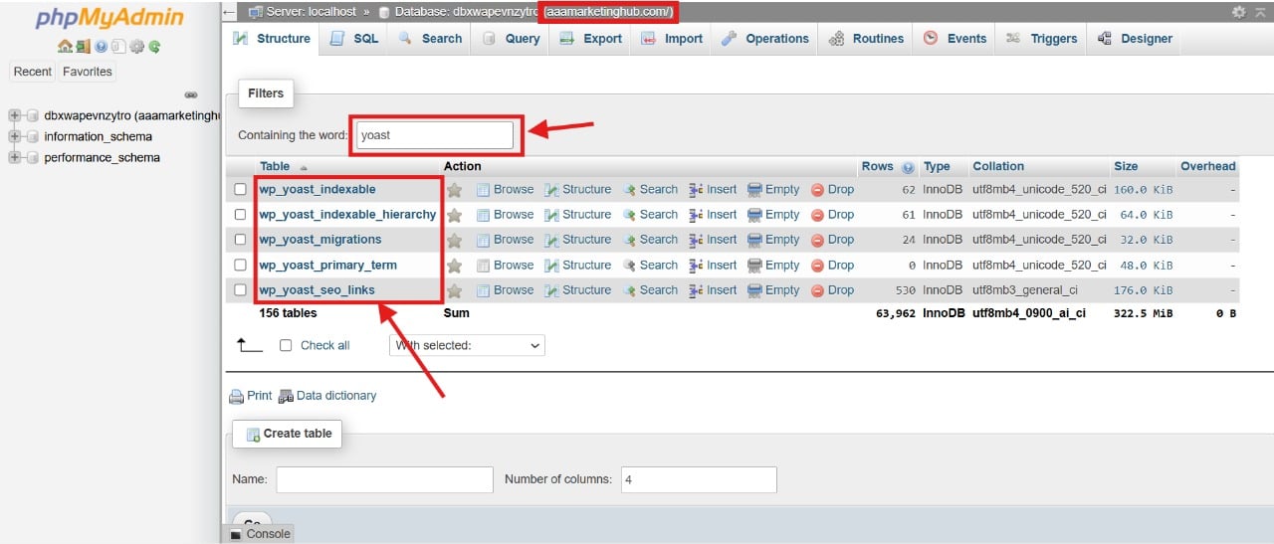The width and height of the screenshot is (1274, 544).
Task: Open wp_yoast_migrations table link
Action: point(320,240)
